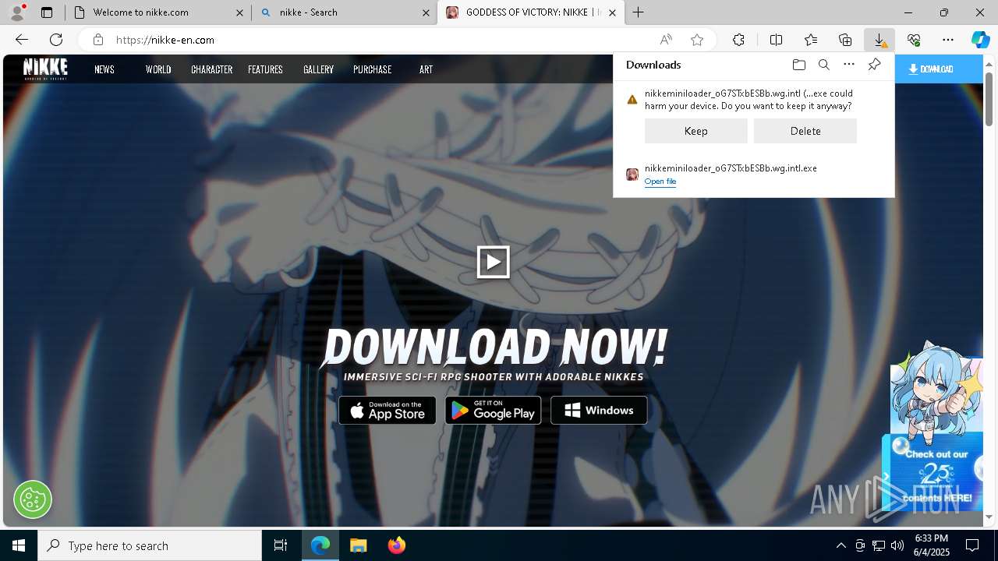Toggle Split screen icon

click(776, 40)
